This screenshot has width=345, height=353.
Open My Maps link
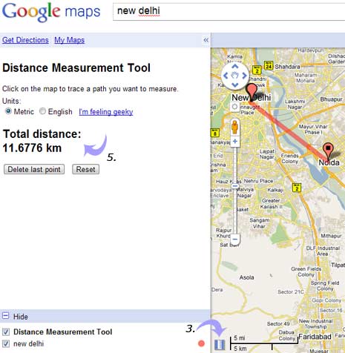tap(70, 40)
